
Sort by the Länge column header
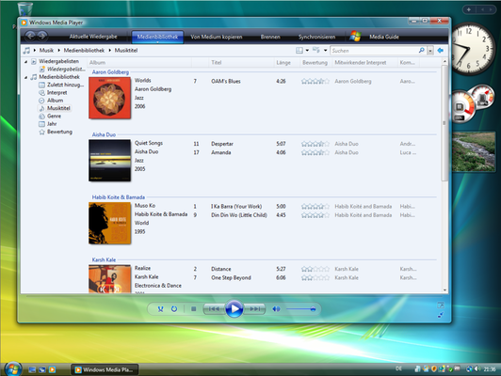(283, 62)
